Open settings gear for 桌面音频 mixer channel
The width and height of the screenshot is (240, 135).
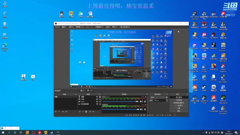(145, 109)
